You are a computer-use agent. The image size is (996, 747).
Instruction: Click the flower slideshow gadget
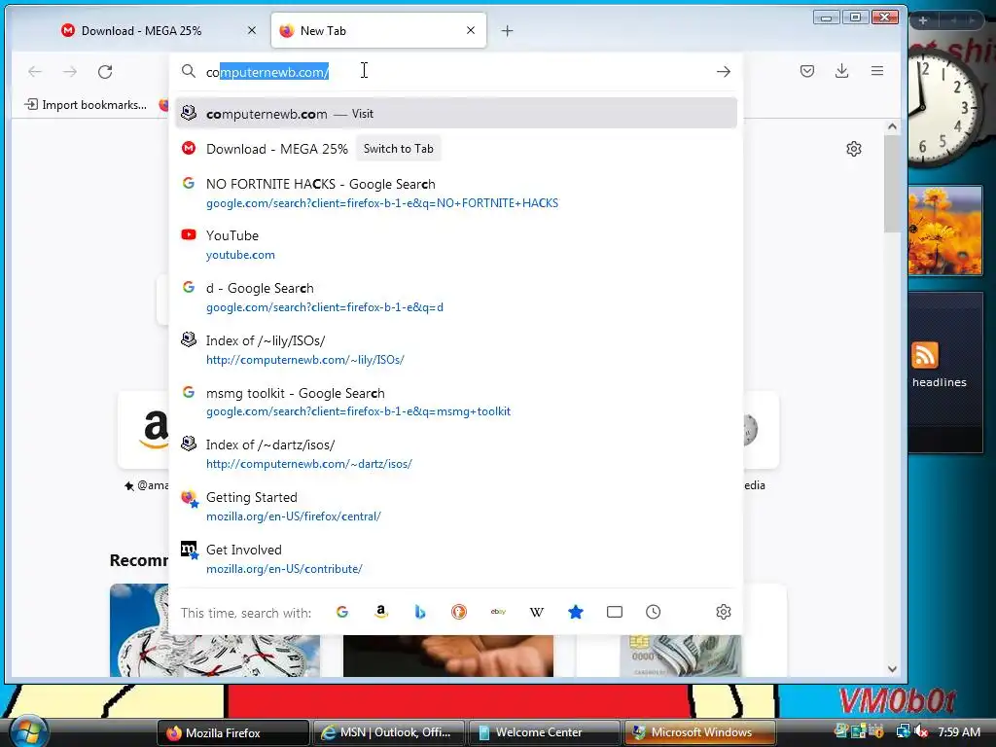pos(945,231)
